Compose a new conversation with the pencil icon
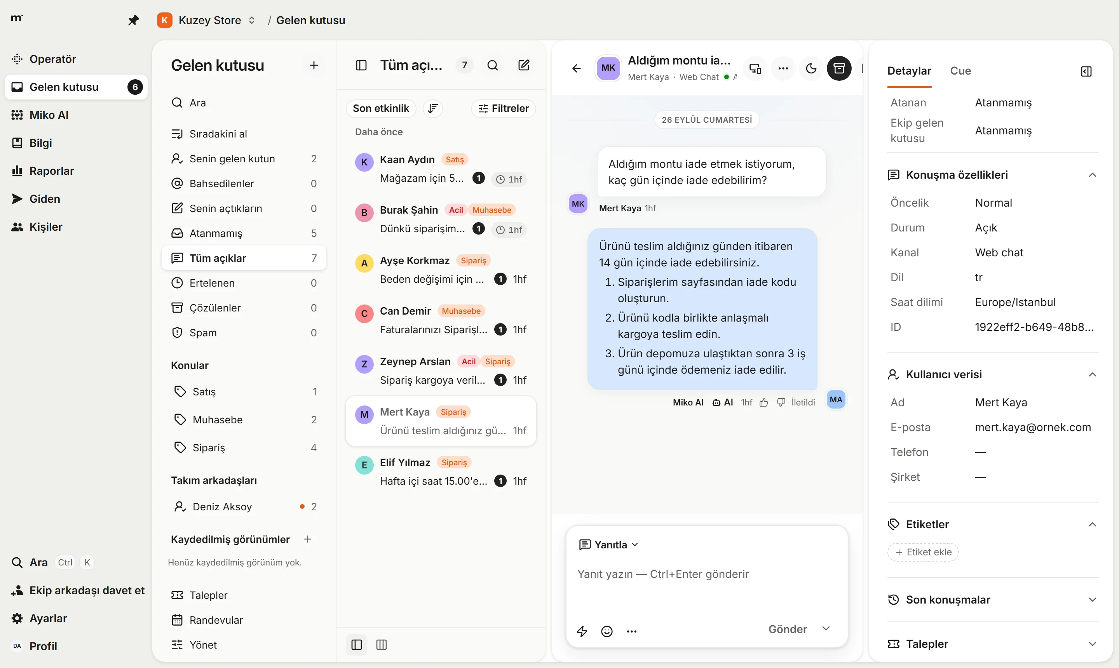The image size is (1119, 668). click(524, 65)
